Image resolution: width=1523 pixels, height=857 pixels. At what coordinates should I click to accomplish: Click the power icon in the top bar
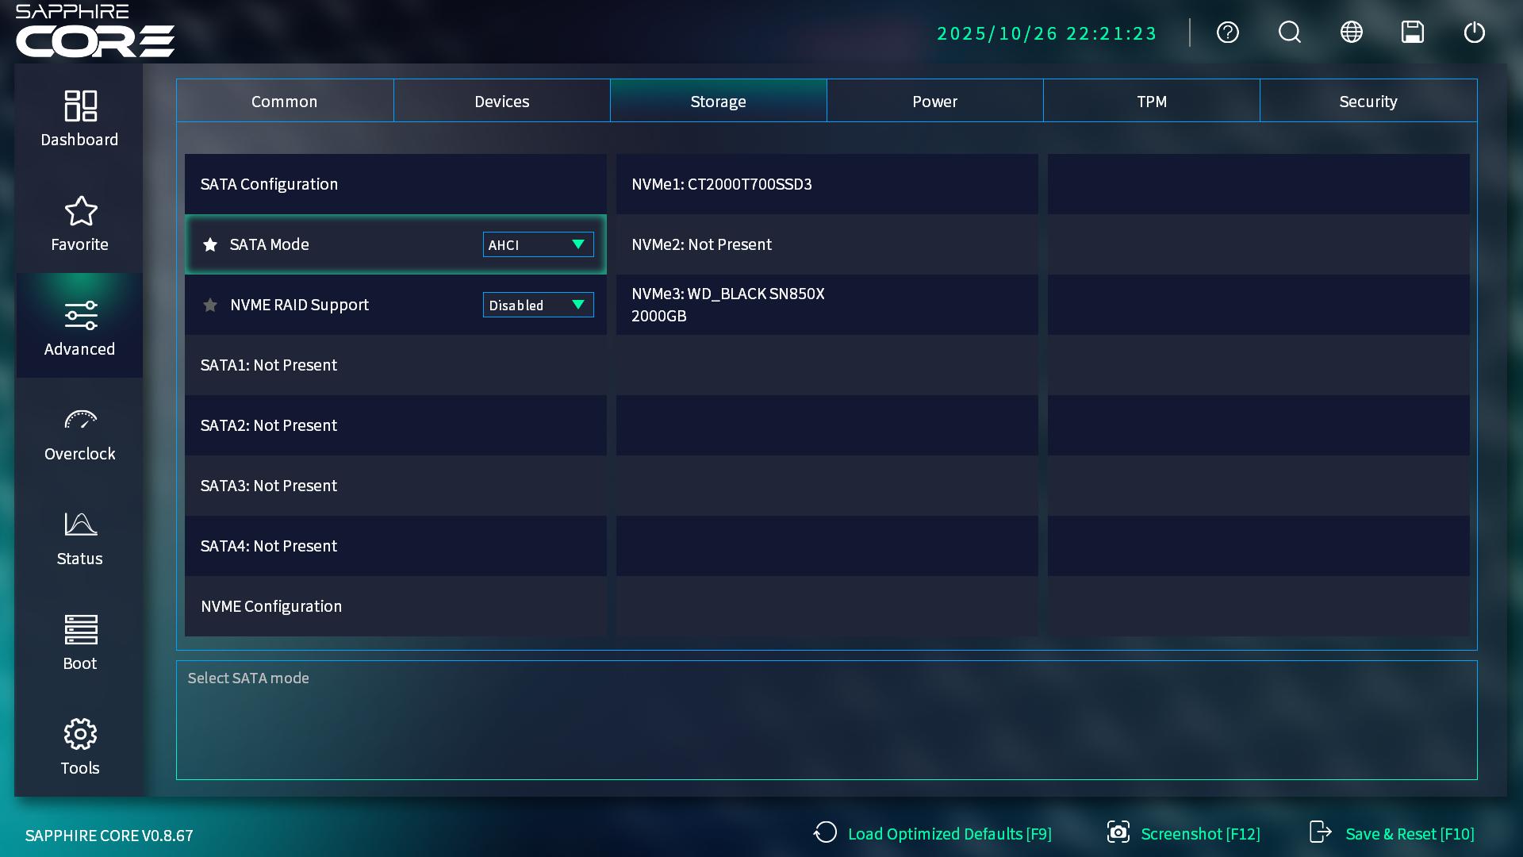1474,33
